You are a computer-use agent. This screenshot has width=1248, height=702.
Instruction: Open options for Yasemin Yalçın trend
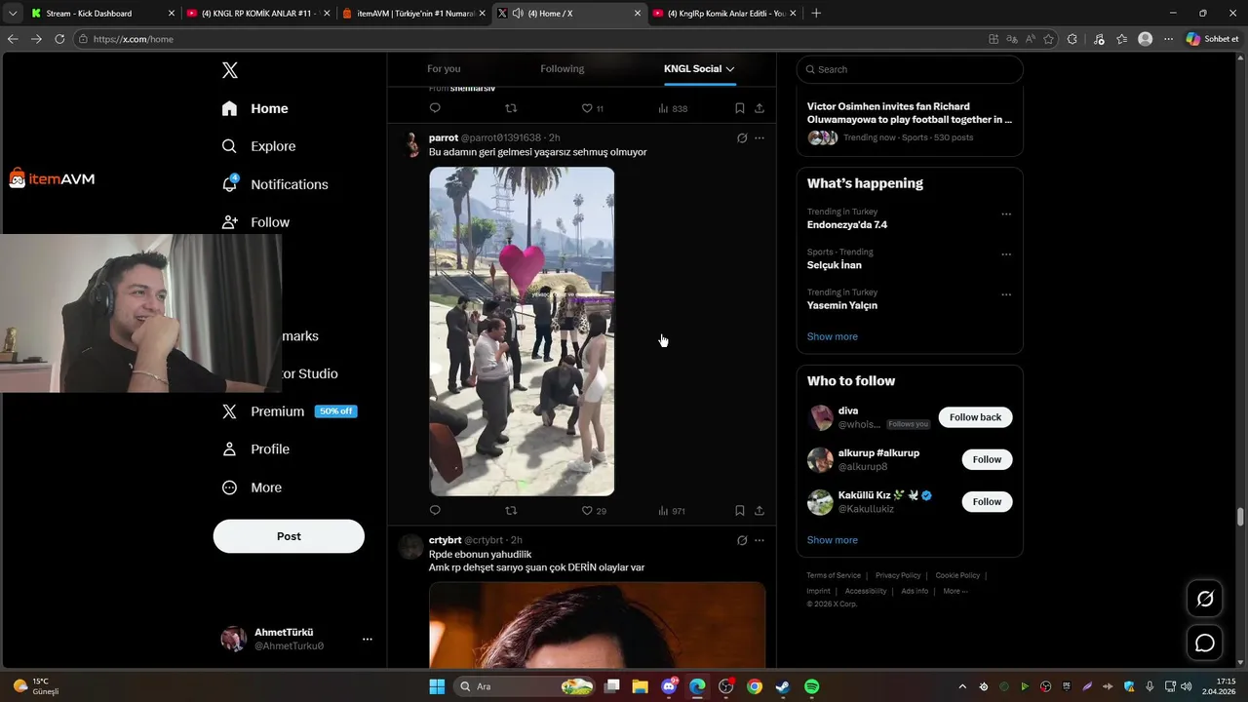pos(1006,294)
